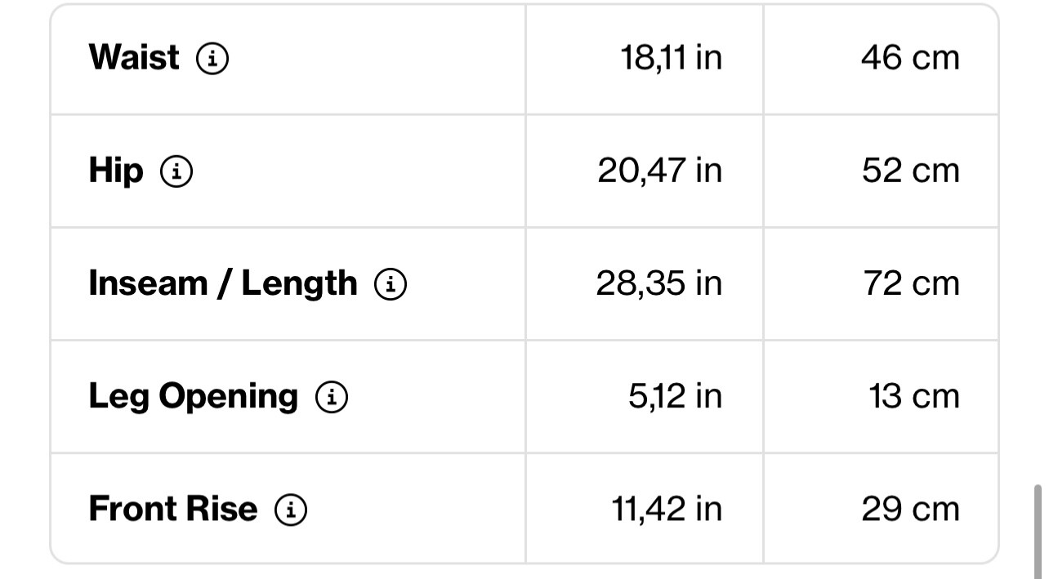Click the 18,11 in waist value
Viewport: 1049px width, 579px height.
[x=671, y=58]
